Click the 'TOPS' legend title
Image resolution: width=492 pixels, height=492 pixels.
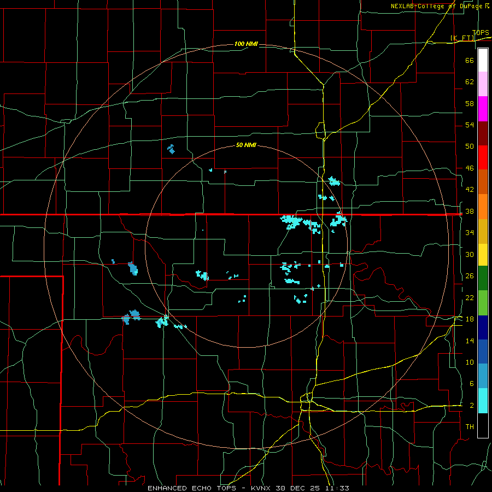pyautogui.click(x=481, y=33)
